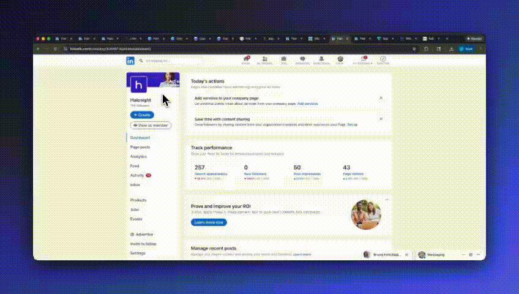Open Page posts in the sidebar
519x294 pixels.
[x=140, y=147]
